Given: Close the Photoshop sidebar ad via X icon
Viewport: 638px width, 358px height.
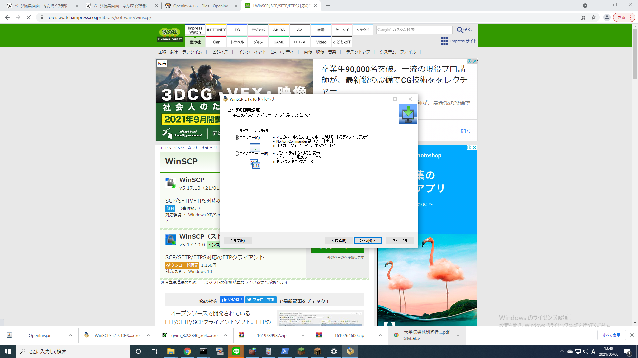Looking at the screenshot, I should 475,148.
